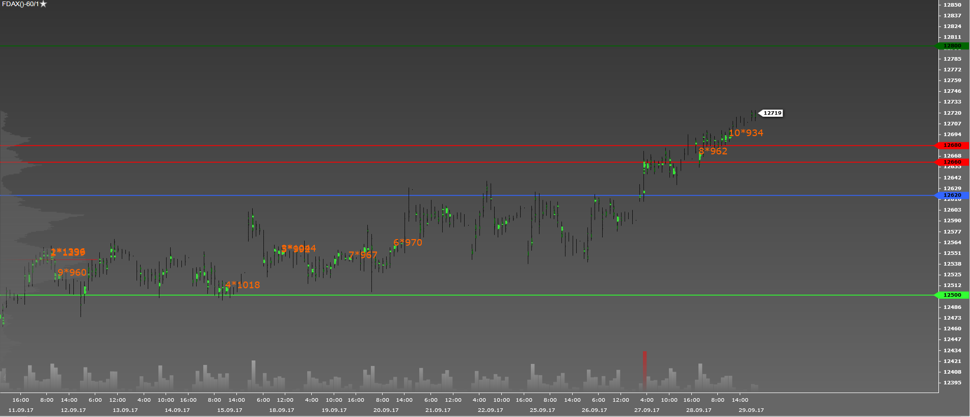The width and height of the screenshot is (970, 417).
Task: Select the red 12660 price level marker
Action: (x=952, y=162)
